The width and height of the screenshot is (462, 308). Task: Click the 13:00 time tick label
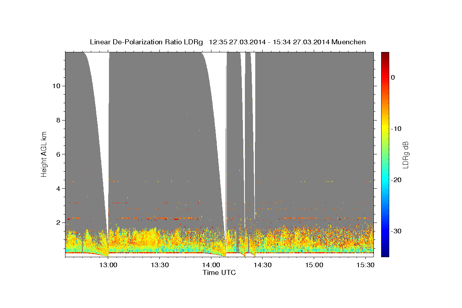[x=108, y=265]
